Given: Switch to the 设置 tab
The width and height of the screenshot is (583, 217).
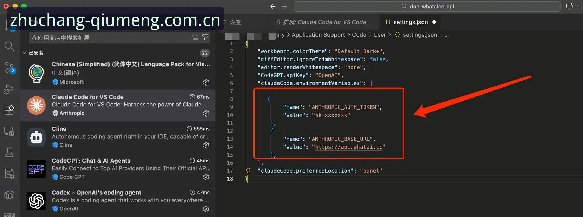Looking at the screenshot, I should (x=235, y=22).
